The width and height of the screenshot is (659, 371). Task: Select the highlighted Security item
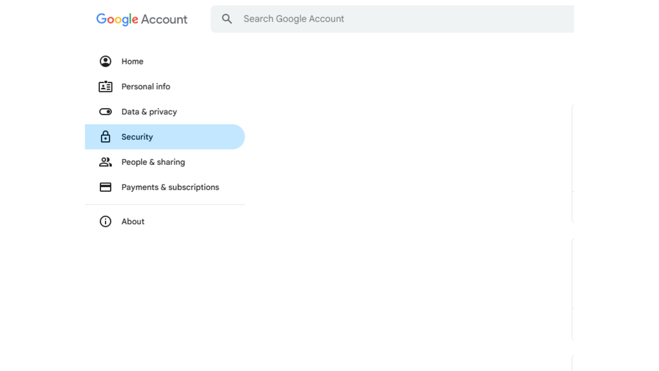[x=165, y=137]
